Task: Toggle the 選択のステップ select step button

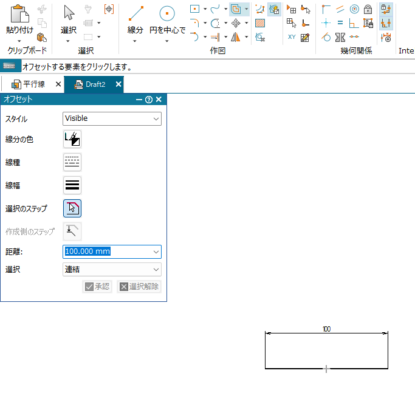Action: [x=72, y=208]
